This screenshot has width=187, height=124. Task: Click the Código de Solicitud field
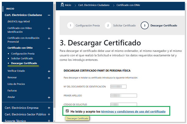coord(123,105)
